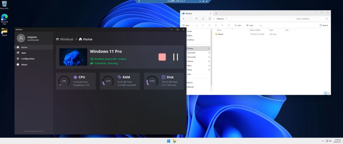This screenshot has height=144, width=343.
Task: Expand the chevron after Desktop in address bar
Action: pyautogui.click(x=227, y=19)
